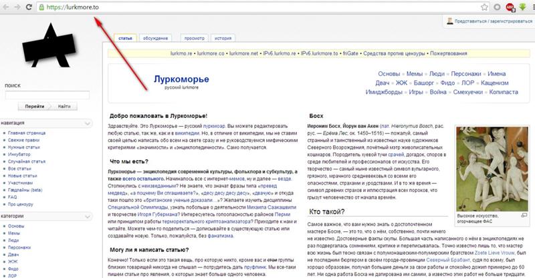
Task: Open the Война portal link
Action: point(438,92)
